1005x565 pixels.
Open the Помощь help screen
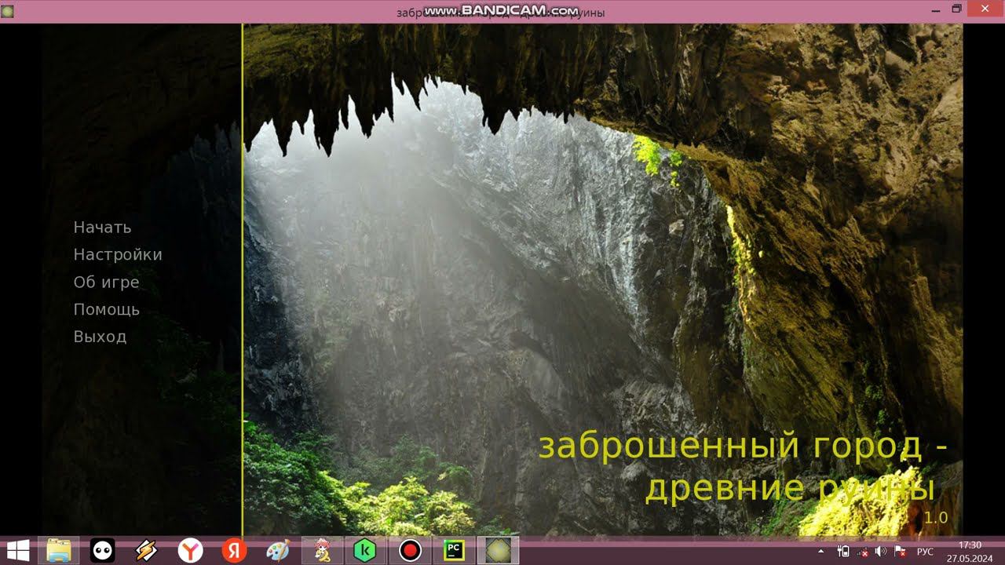(107, 310)
